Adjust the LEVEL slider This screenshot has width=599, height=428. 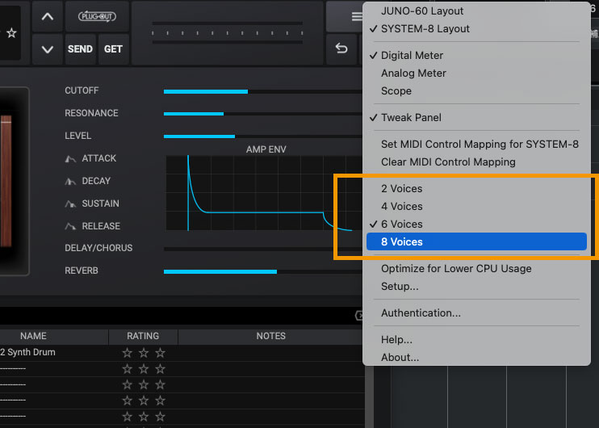(x=263, y=136)
